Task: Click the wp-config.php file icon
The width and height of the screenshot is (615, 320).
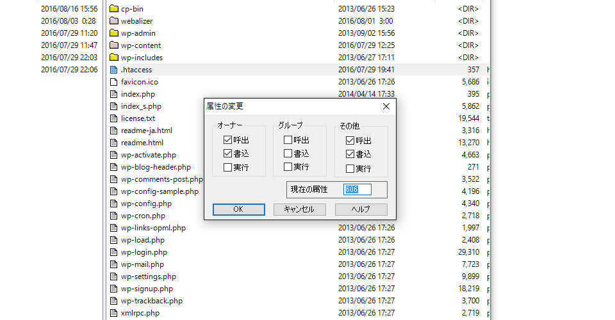Action: [x=114, y=204]
